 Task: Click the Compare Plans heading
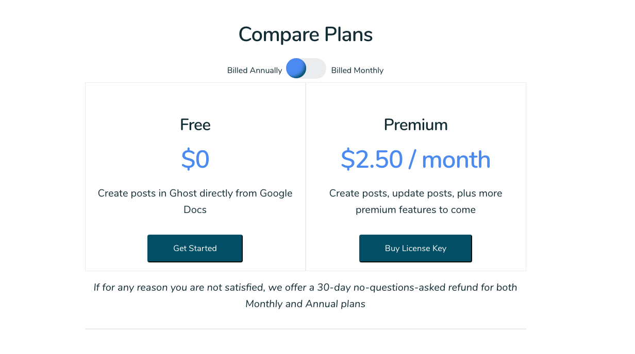[306, 34]
